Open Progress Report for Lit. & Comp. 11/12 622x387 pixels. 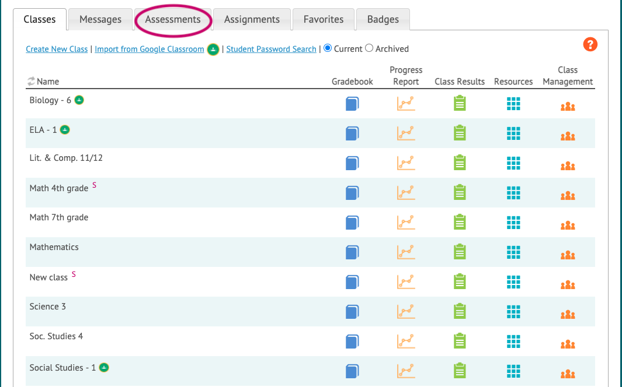(x=406, y=163)
